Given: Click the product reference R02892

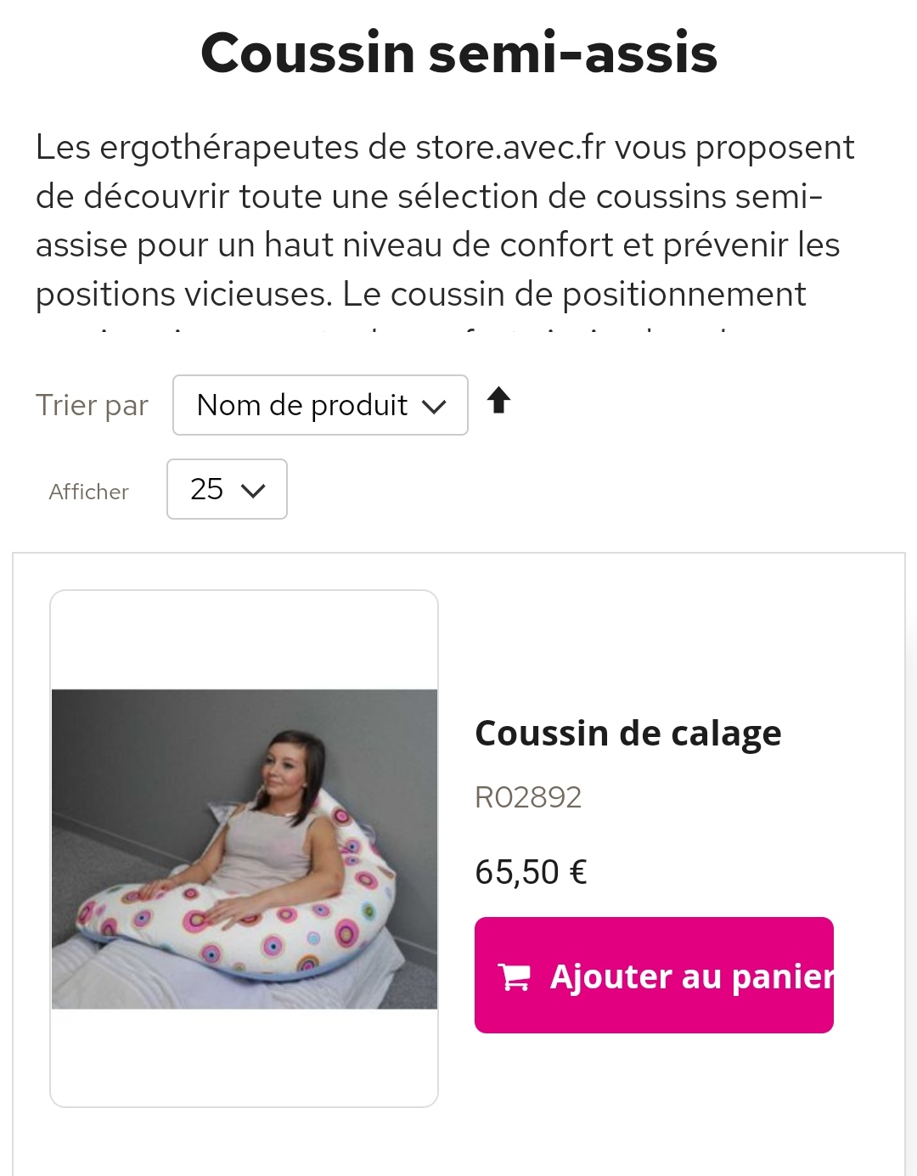Looking at the screenshot, I should coord(528,797).
